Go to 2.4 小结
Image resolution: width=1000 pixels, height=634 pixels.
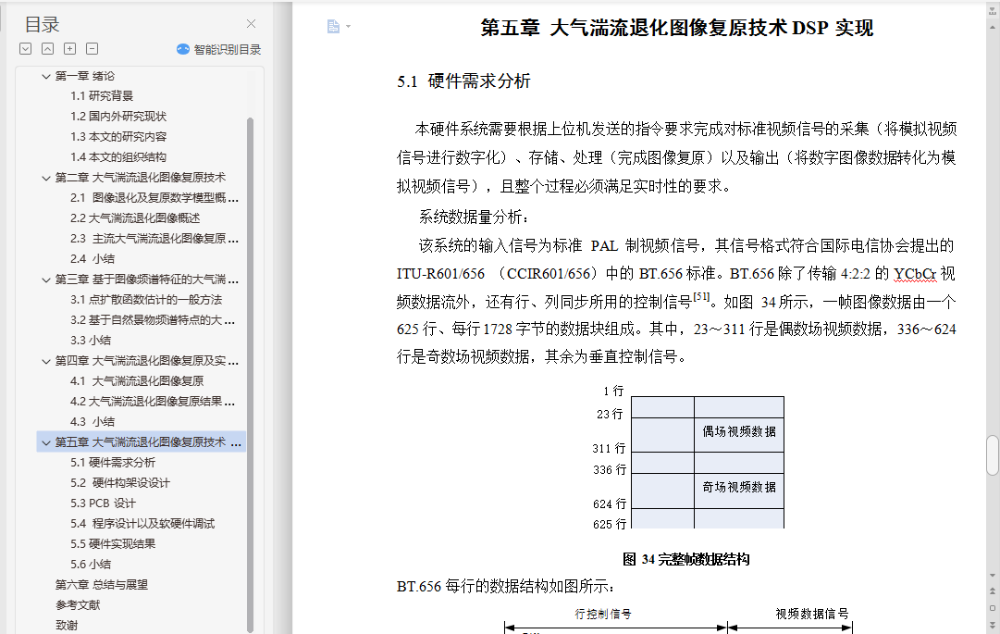coord(93,259)
